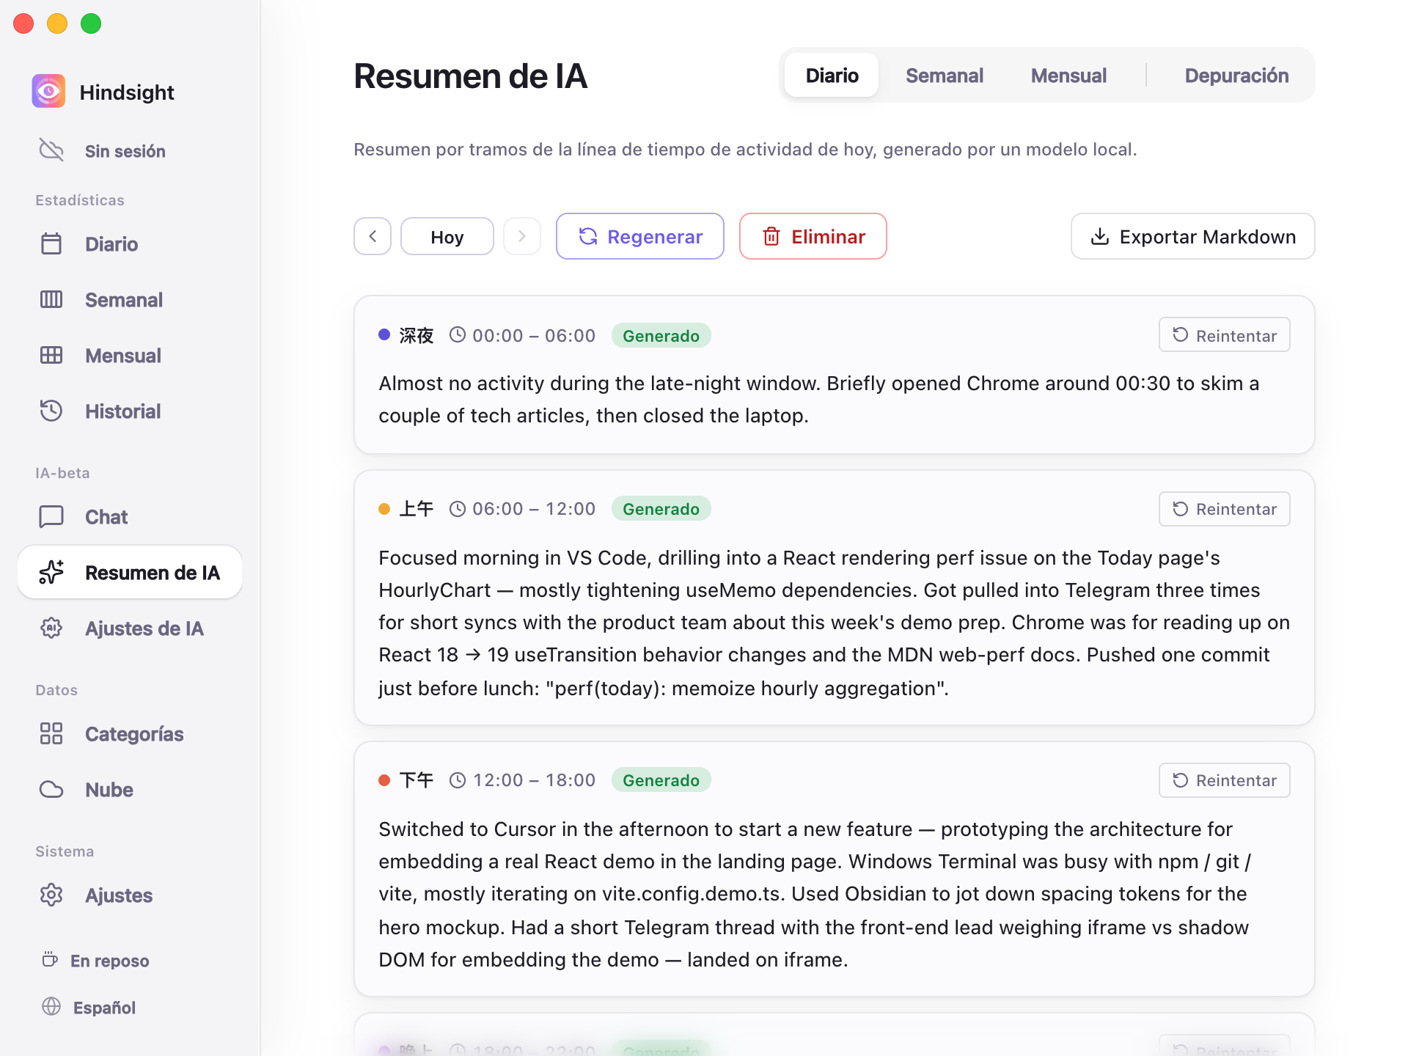Switch to the Semanal tab

pyautogui.click(x=944, y=75)
